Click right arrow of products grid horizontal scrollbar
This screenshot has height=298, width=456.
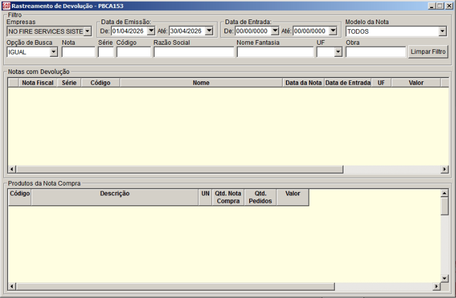point(436,287)
